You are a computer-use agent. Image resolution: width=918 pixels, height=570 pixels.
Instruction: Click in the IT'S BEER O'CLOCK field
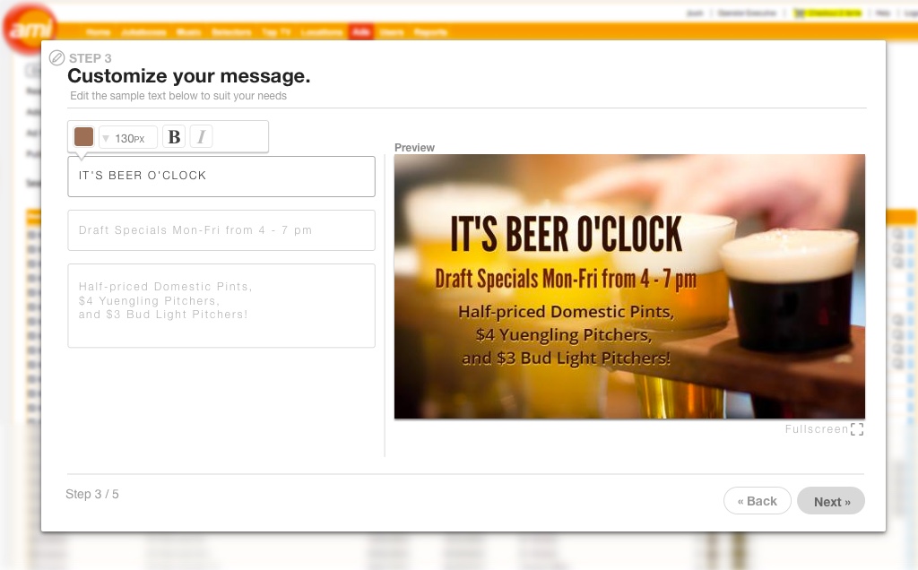click(x=221, y=177)
